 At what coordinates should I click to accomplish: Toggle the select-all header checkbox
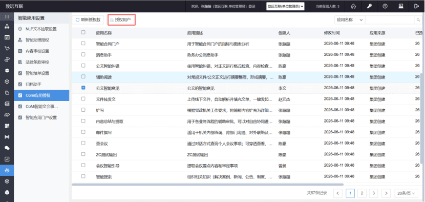83,32
